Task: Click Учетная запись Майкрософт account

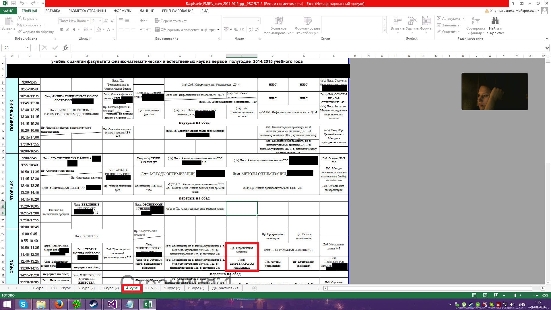Action: (x=513, y=11)
